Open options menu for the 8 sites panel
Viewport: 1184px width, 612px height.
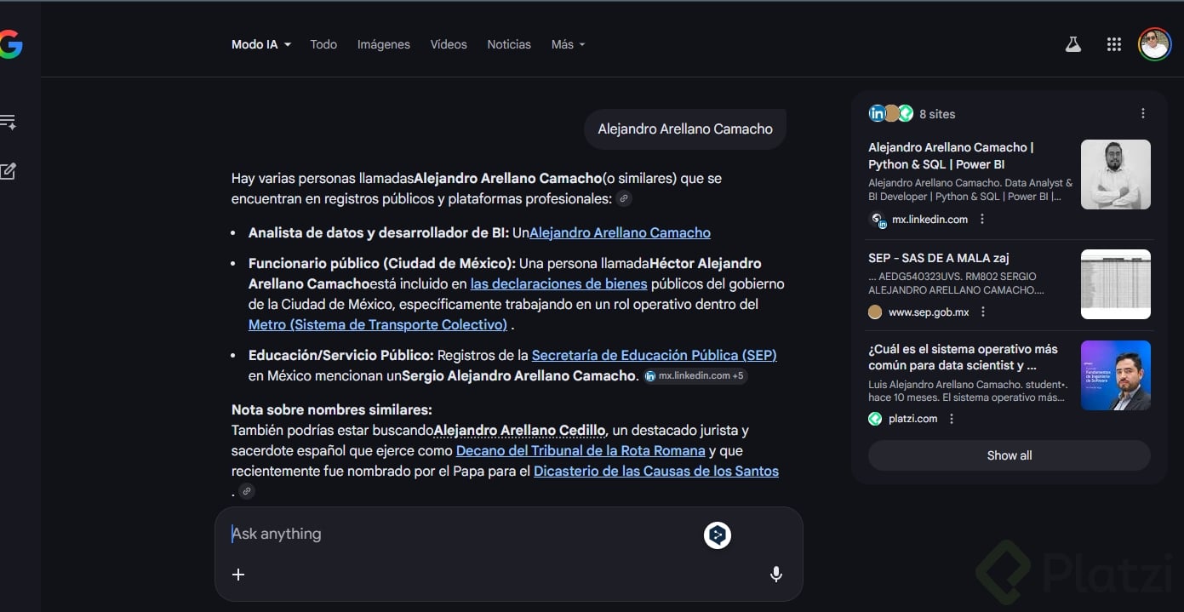(1143, 113)
